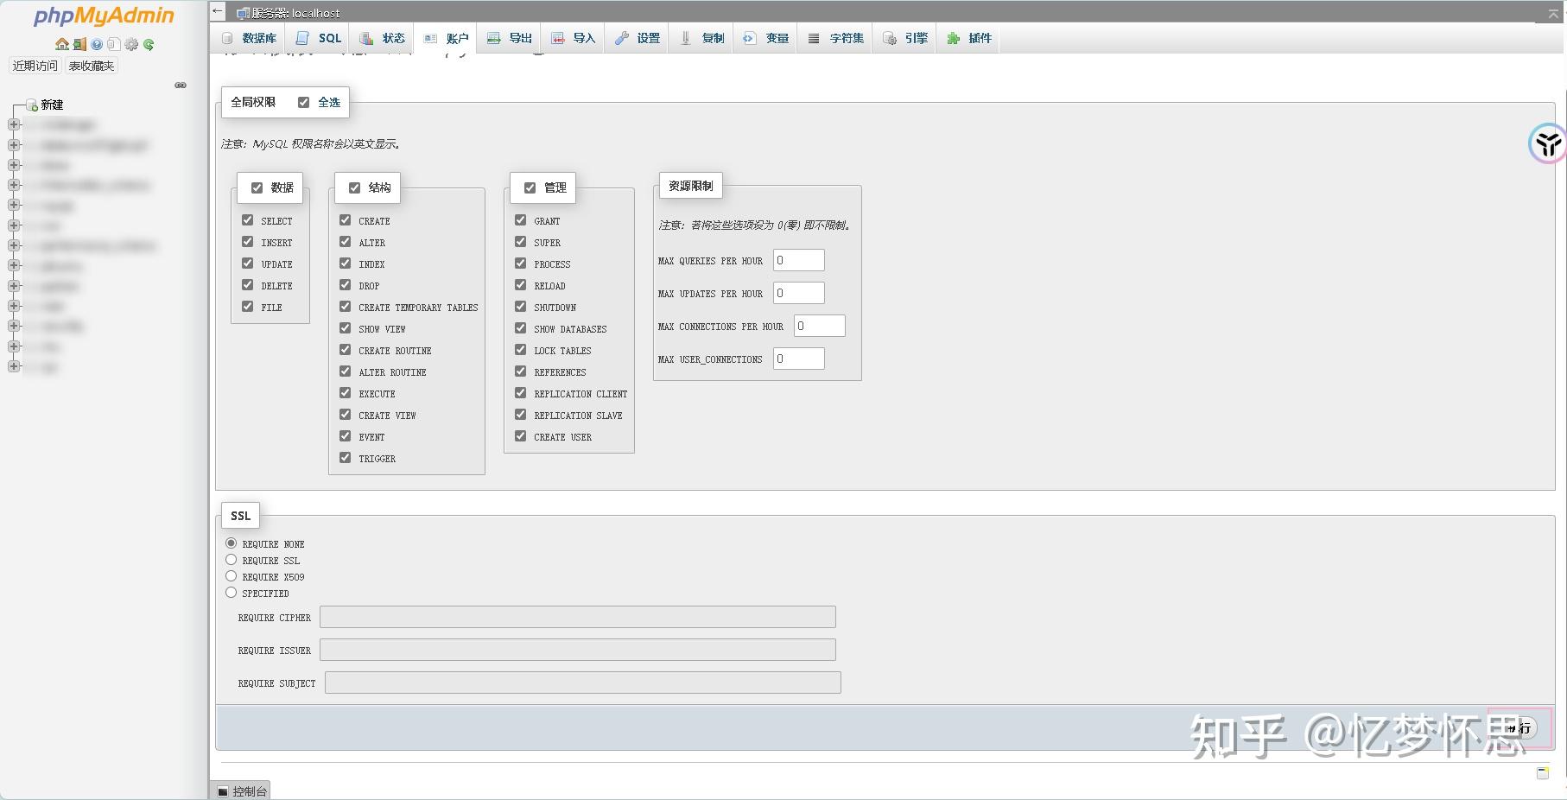Switch to the 变量 tab
The height and width of the screenshot is (800, 1567).
766,38
